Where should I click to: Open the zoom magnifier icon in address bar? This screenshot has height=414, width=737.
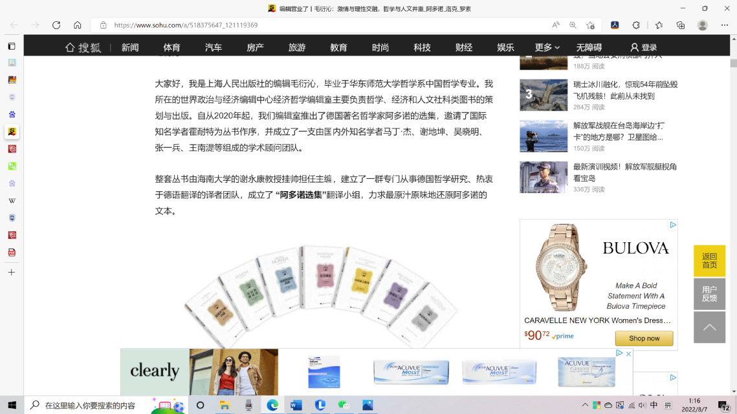(573, 25)
